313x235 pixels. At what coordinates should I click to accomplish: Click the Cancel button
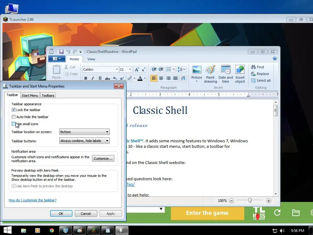86,213
